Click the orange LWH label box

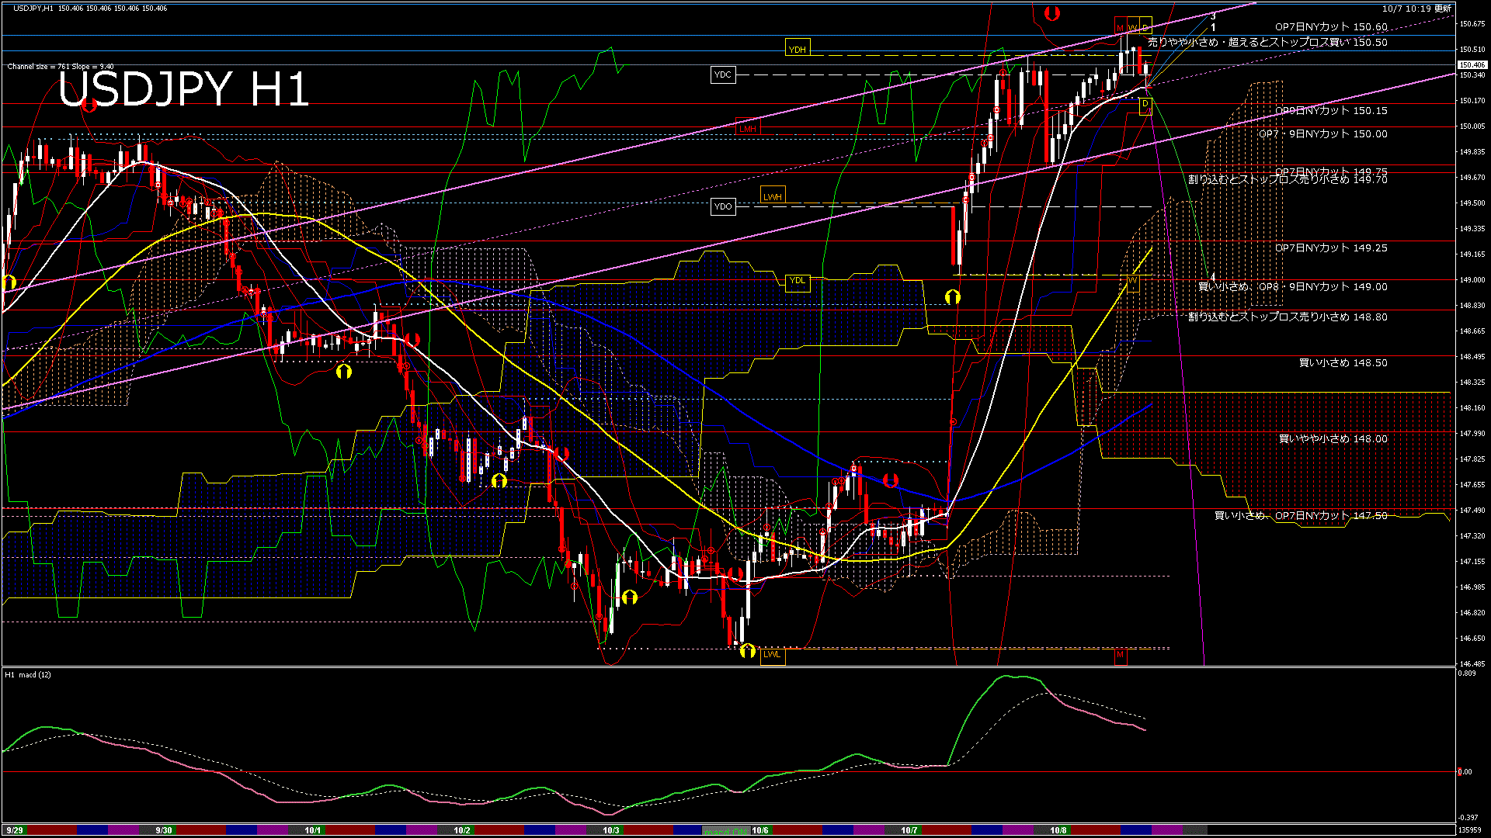click(x=772, y=196)
